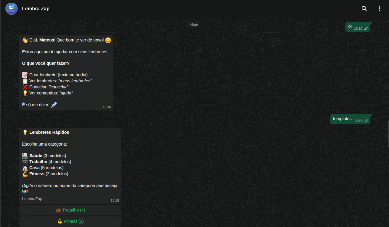Screen dimensions: 389x227
Task: Open the three-dot overflow menu
Action: click(x=380, y=9)
